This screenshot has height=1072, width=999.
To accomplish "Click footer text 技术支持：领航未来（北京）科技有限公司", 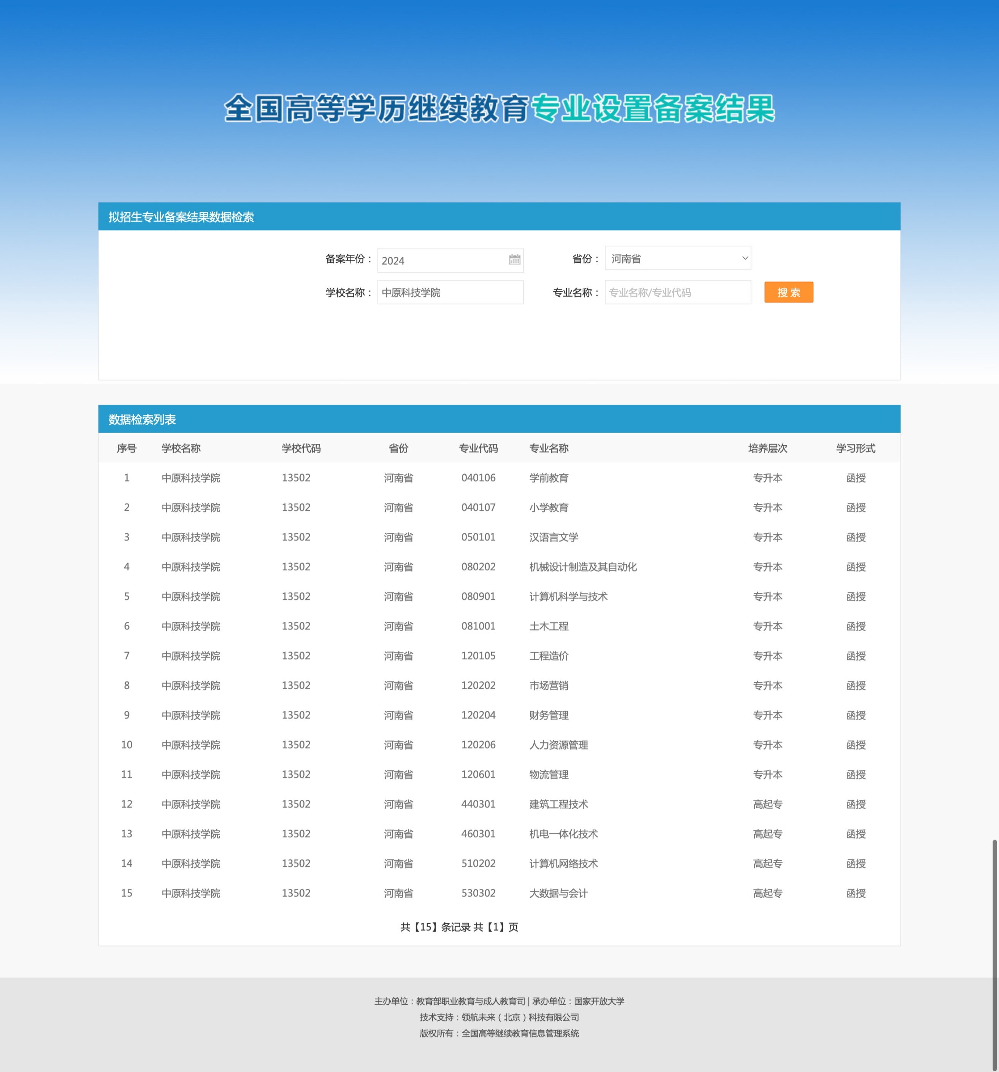I will (499, 1018).
